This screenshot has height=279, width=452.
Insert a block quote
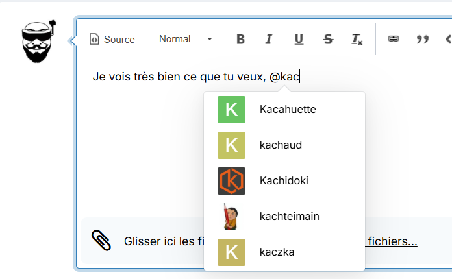pos(423,40)
